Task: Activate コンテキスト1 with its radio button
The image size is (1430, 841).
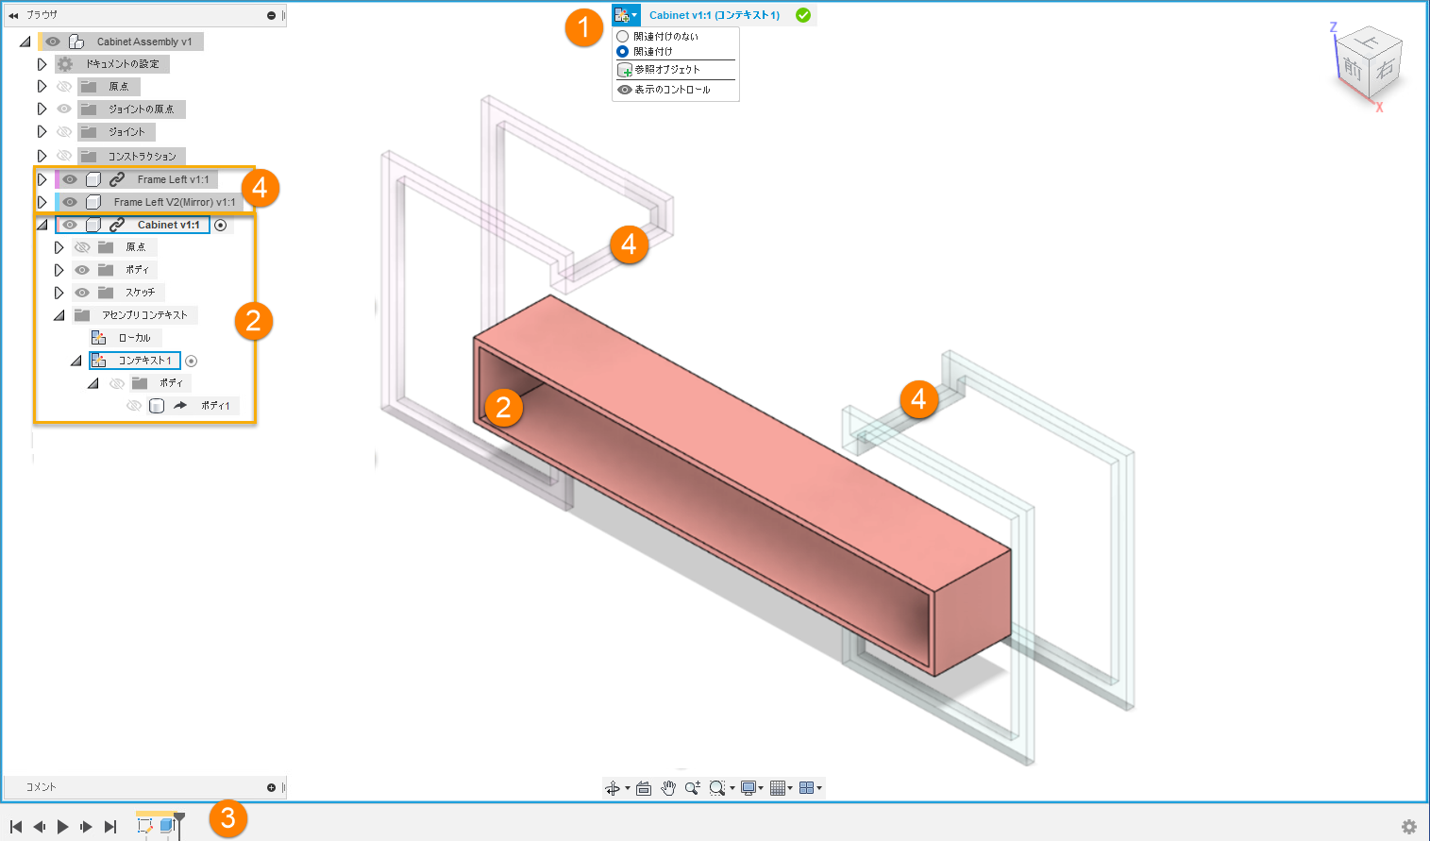Action: pyautogui.click(x=192, y=362)
